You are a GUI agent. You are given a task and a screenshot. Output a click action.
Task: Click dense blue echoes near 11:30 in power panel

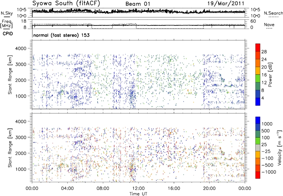tap(132, 94)
